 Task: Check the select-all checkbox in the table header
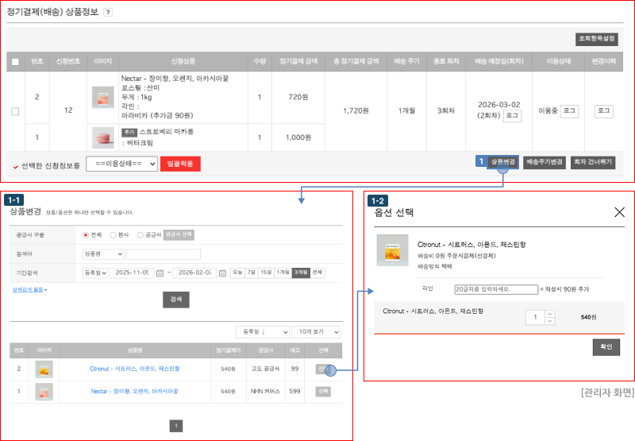point(15,62)
